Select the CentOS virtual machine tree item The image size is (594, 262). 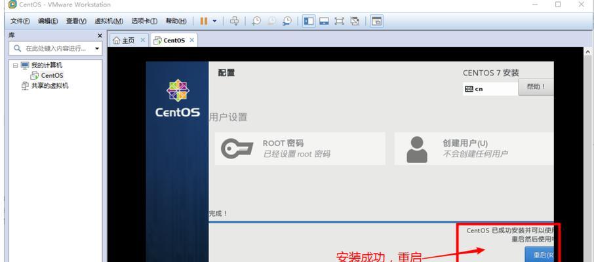point(52,75)
